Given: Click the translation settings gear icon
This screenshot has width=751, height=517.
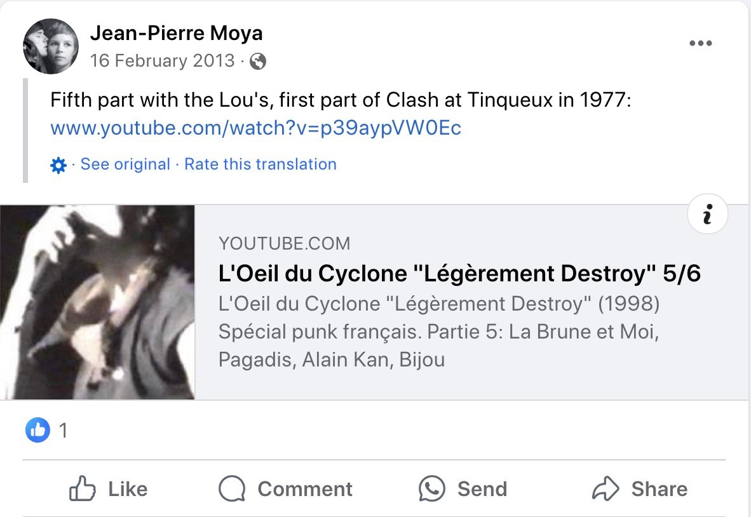Looking at the screenshot, I should click(58, 165).
